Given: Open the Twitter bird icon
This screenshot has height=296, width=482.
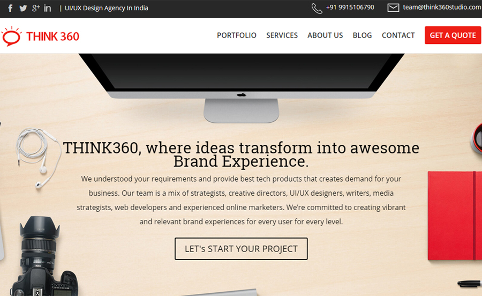Looking at the screenshot, I should 23,8.
